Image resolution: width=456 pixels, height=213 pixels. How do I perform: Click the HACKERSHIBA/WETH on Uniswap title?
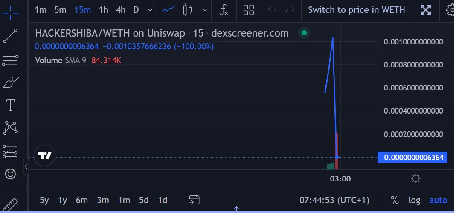tap(110, 33)
